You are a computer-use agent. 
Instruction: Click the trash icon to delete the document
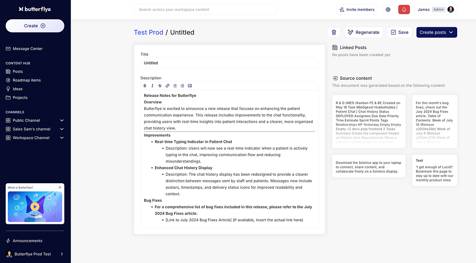click(x=334, y=32)
